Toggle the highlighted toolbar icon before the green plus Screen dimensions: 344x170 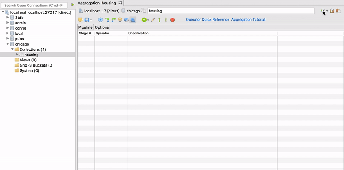point(133,20)
